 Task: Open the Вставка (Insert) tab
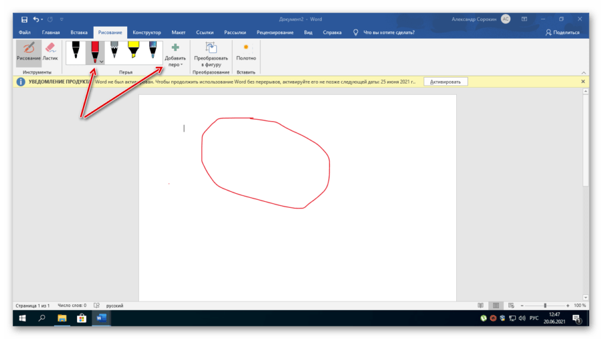click(x=79, y=32)
